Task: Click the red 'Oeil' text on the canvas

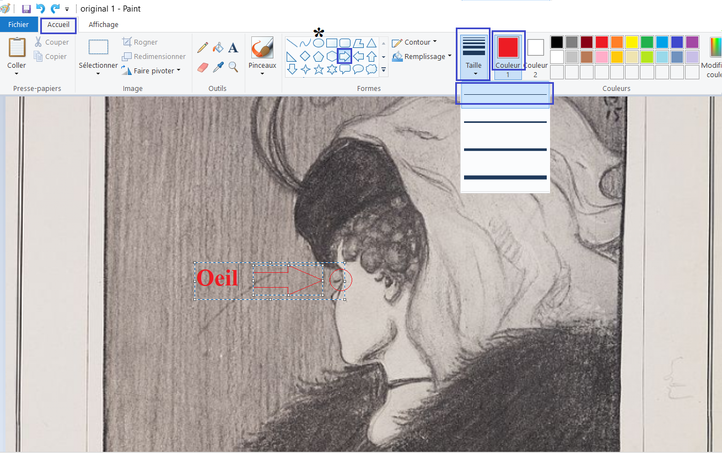Action: [217, 278]
